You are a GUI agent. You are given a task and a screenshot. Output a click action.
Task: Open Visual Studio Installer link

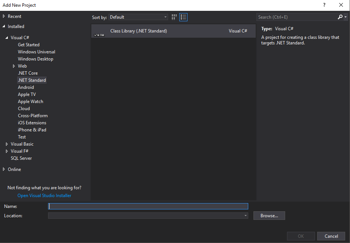tap(44, 196)
